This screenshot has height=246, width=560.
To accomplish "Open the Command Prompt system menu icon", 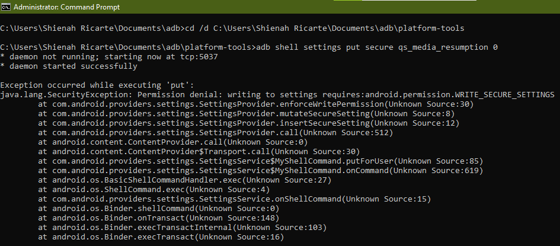I will coord(5,8).
